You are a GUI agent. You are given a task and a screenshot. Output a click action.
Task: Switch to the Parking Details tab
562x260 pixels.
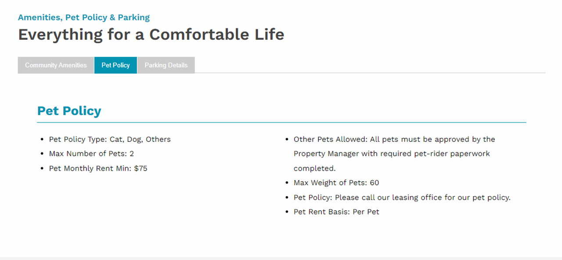click(166, 65)
